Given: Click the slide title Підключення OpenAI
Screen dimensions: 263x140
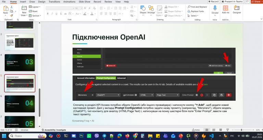Looking at the screenshot, I should 109,37.
